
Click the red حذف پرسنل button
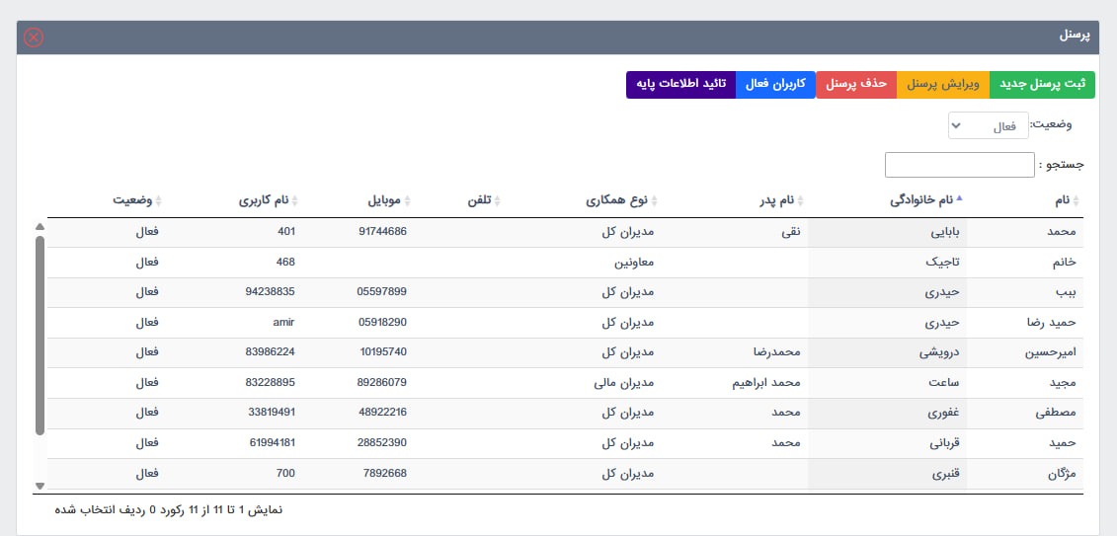click(855, 84)
